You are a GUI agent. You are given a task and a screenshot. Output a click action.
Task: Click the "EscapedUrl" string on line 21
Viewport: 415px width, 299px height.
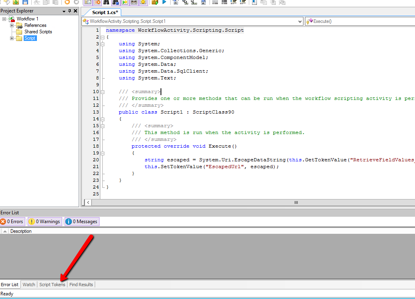click(x=225, y=167)
